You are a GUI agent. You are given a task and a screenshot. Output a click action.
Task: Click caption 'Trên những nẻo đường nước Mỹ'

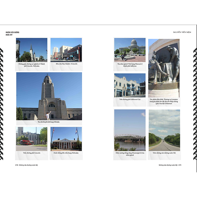click(x=164, y=153)
